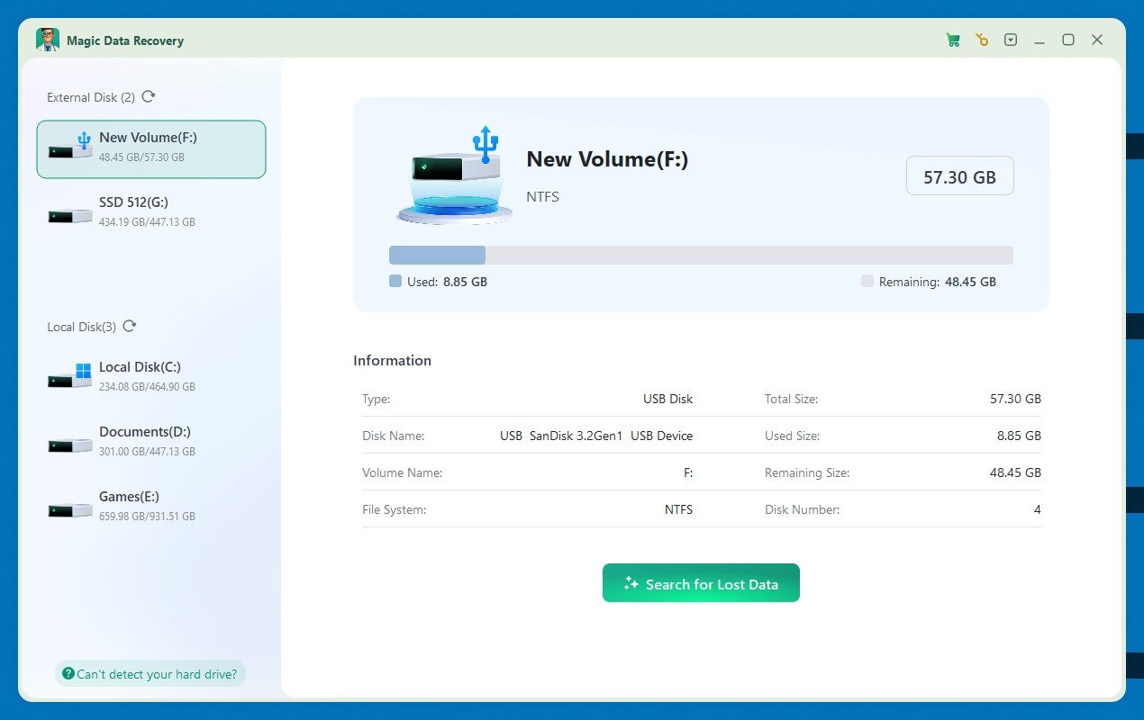
Task: Click the yellow key activation icon
Action: pyautogui.click(x=982, y=40)
